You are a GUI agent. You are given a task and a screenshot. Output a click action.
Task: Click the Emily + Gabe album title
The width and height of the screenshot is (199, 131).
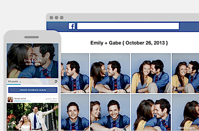(129, 43)
